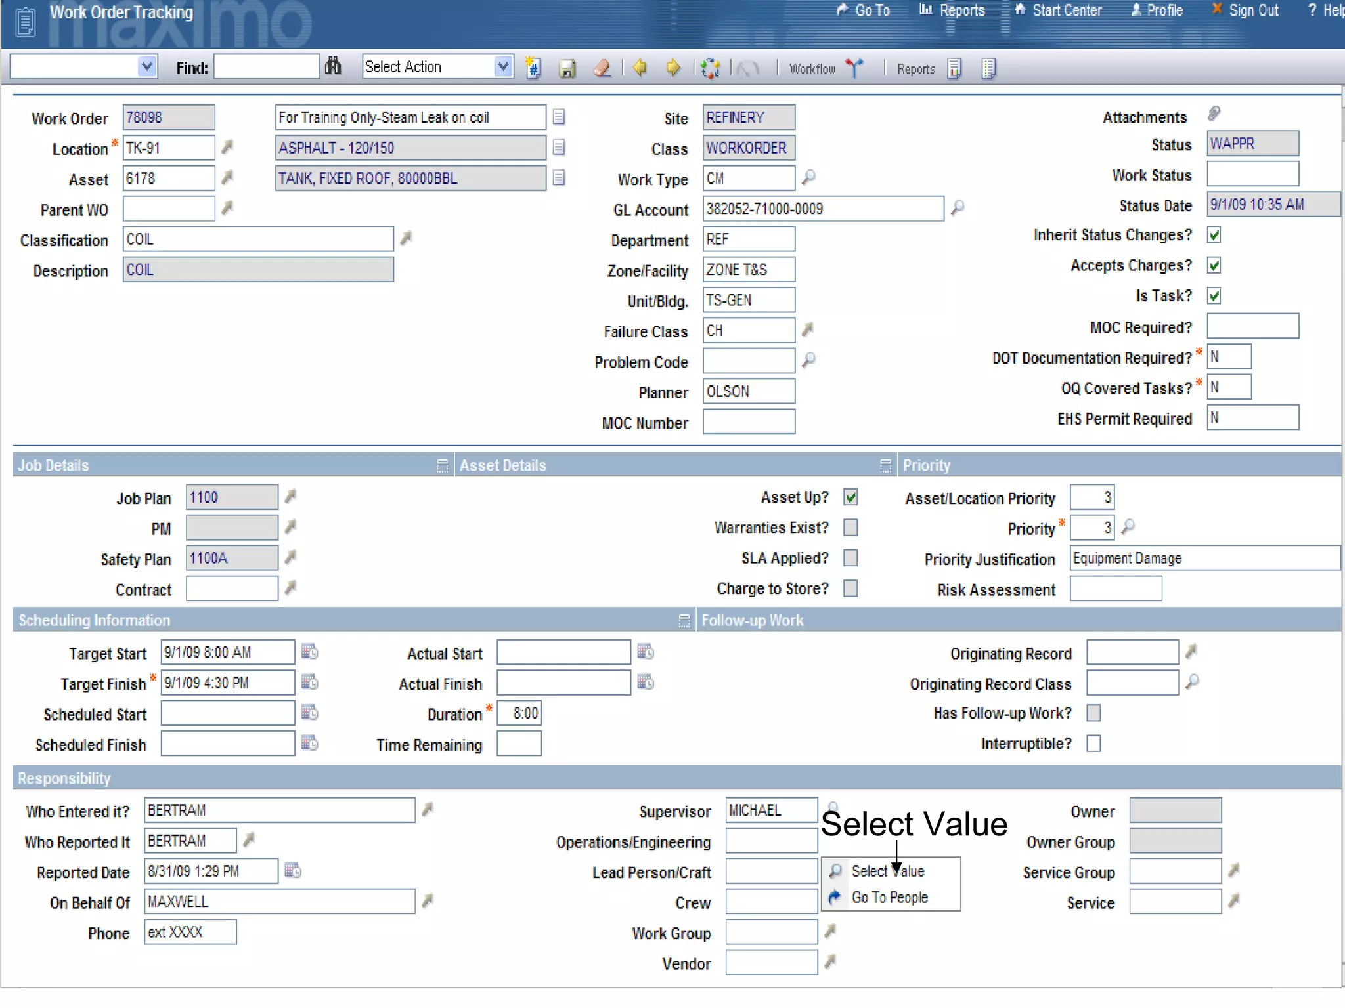Viewport: 1345px width, 1008px height.
Task: Go to next record arrow
Action: pos(672,68)
